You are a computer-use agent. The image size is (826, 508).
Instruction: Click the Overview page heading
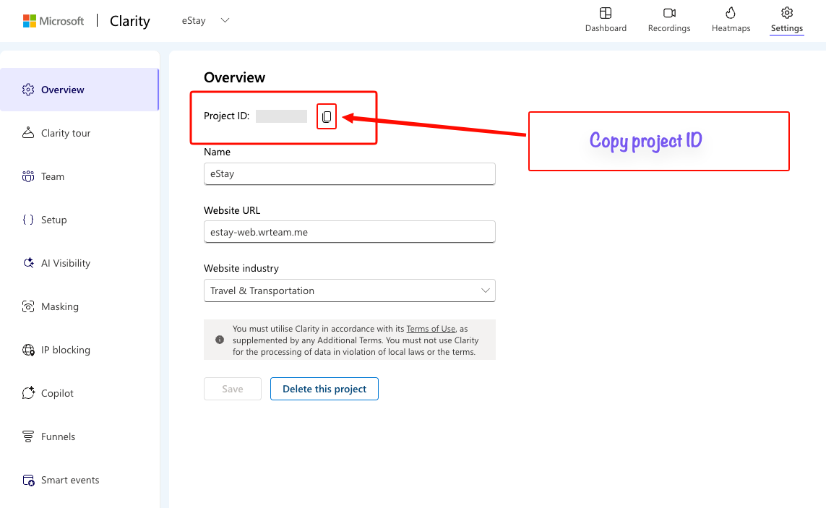234,77
